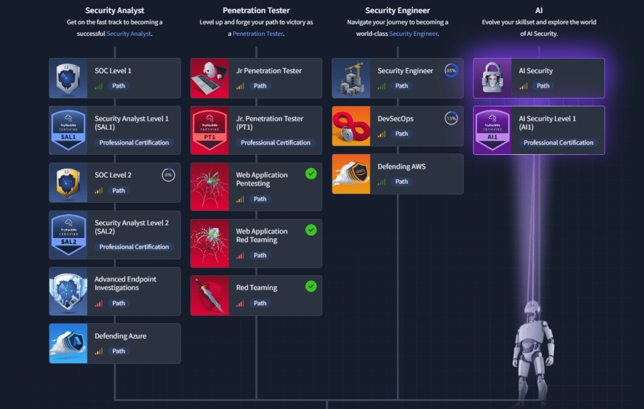The width and height of the screenshot is (644, 409).
Task: Click Professional Certification tag on SAL1 card
Action: tap(134, 143)
